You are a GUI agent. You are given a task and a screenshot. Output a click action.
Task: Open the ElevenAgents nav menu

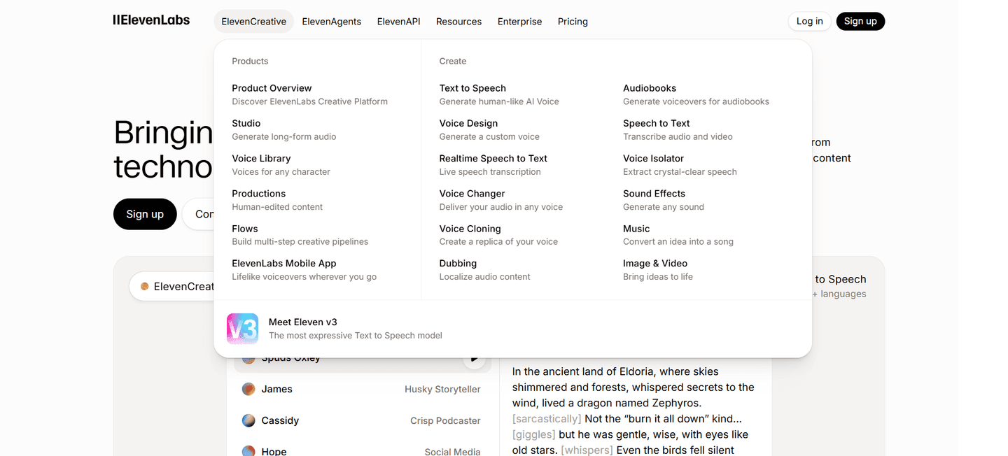point(332,22)
